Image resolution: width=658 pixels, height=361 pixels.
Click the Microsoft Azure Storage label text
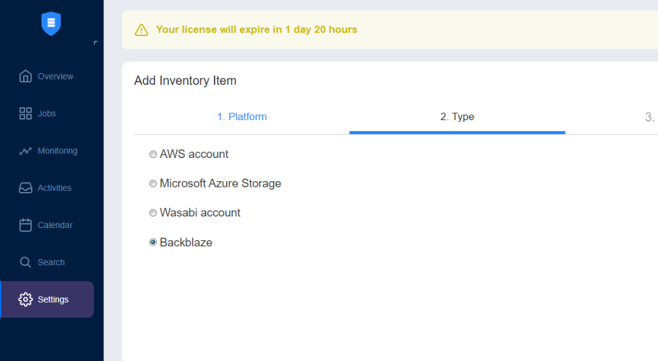(x=220, y=184)
